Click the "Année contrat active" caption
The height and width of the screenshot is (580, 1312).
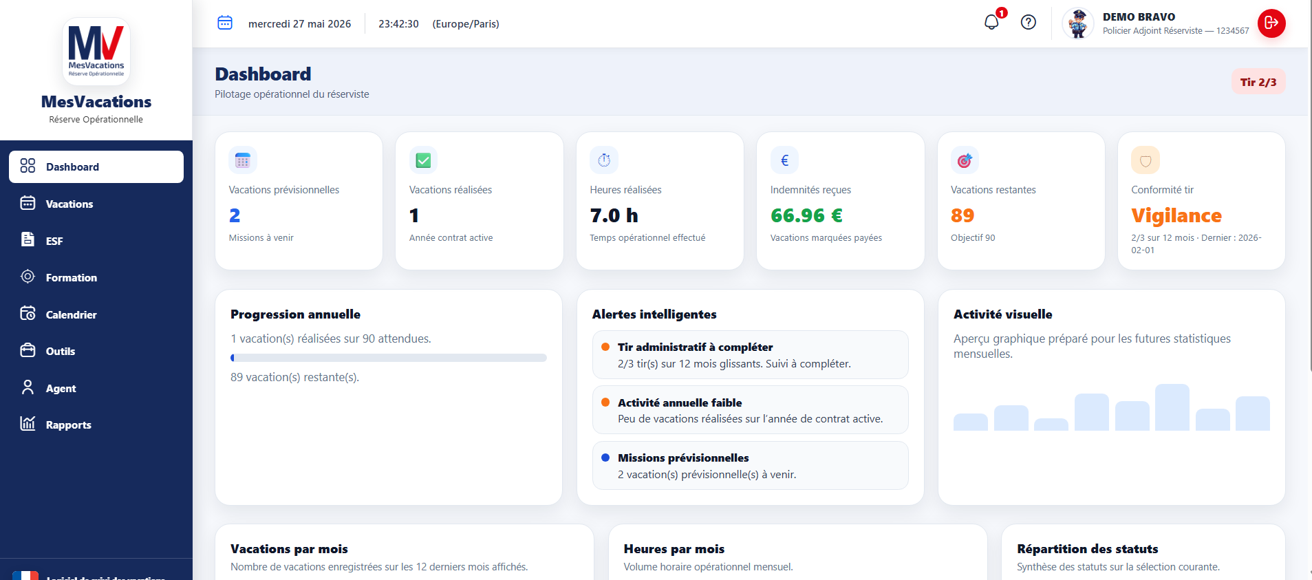[x=451, y=237]
